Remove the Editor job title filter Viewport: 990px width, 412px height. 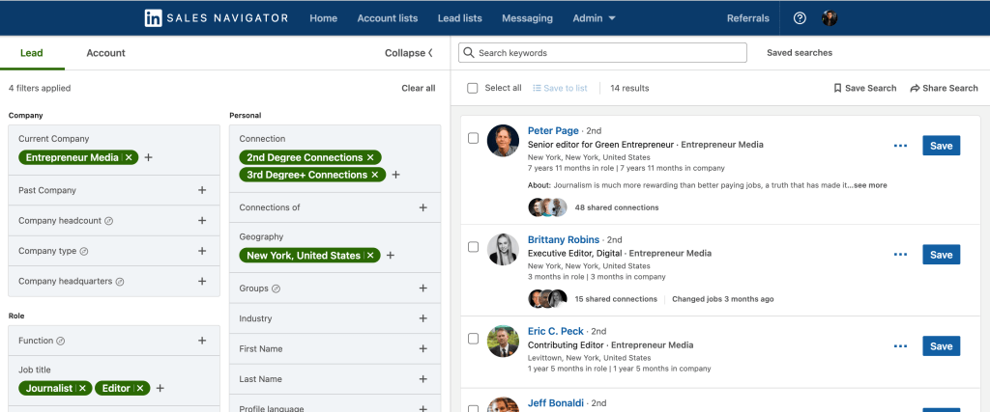coord(140,388)
